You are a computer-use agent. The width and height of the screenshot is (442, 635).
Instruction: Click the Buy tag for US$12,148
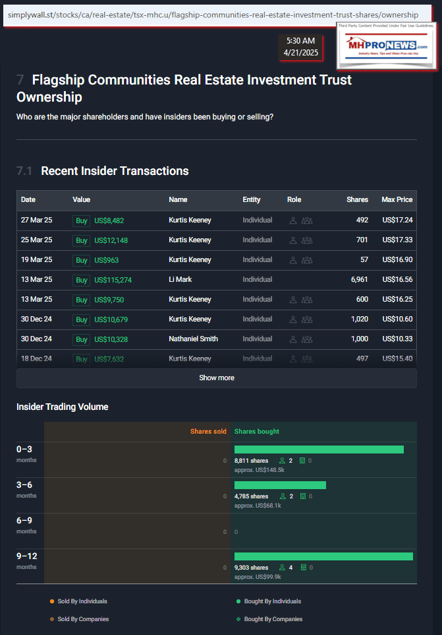click(81, 240)
